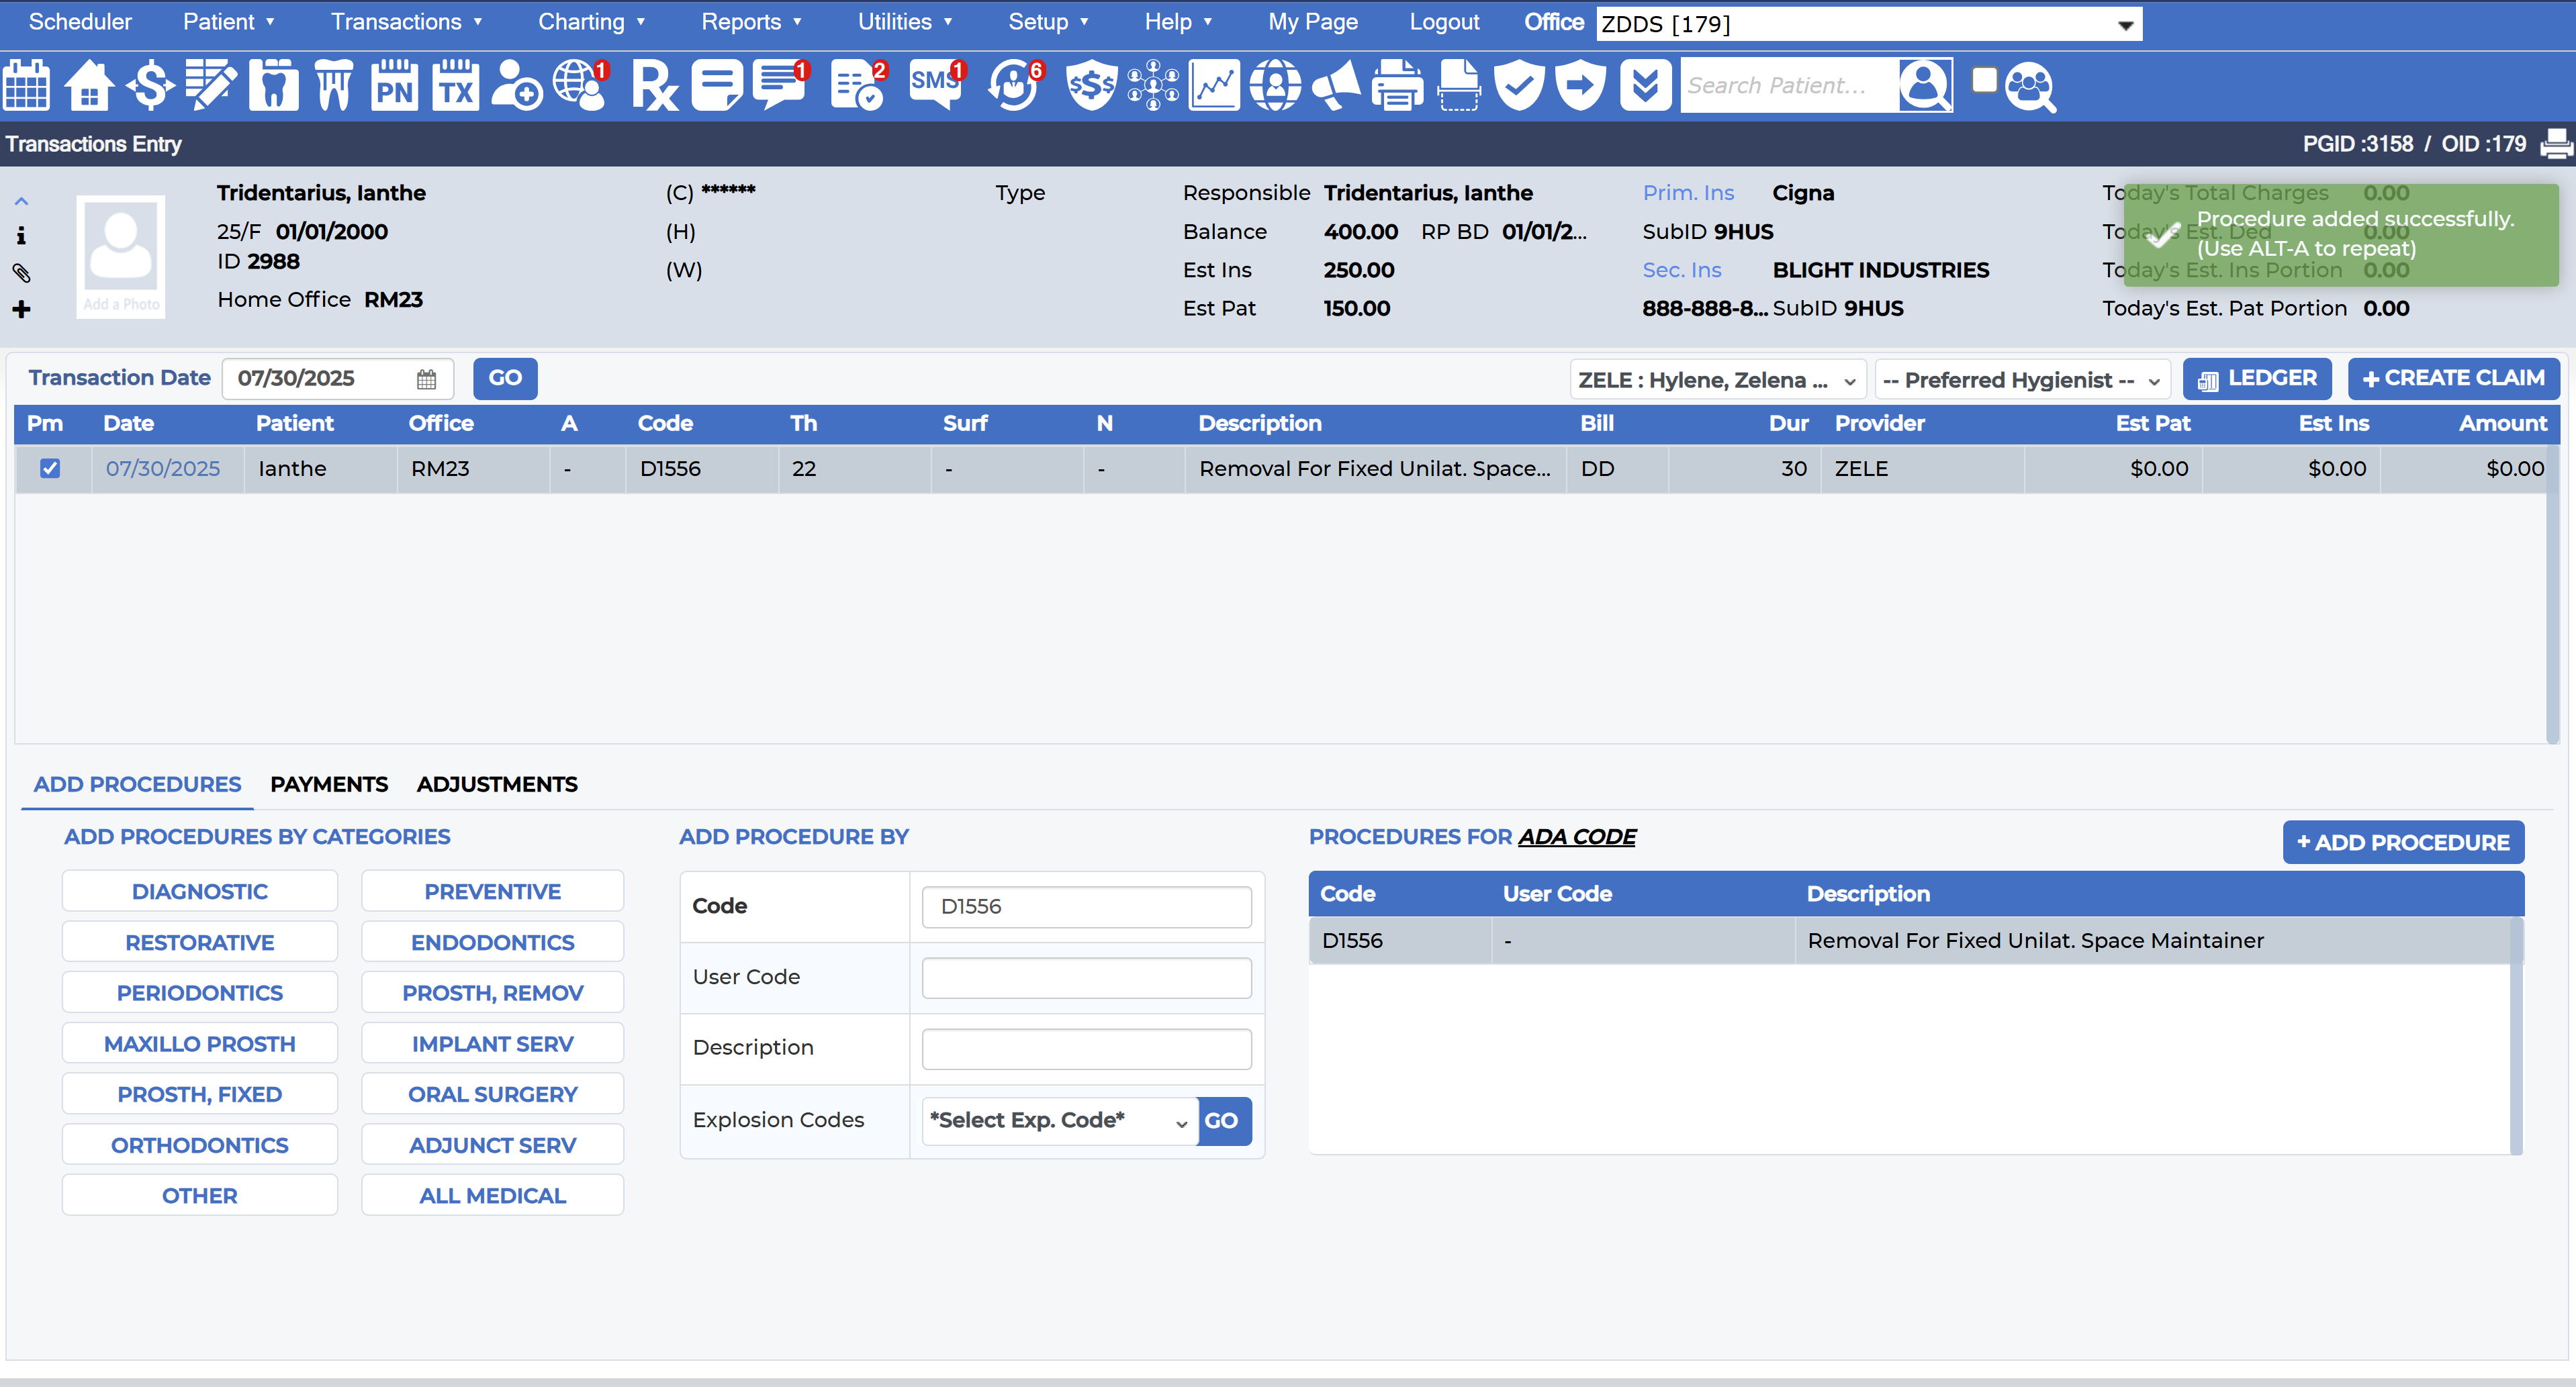The image size is (2576, 1387).
Task: Click the paperclip attachments icon
Action: (x=21, y=273)
